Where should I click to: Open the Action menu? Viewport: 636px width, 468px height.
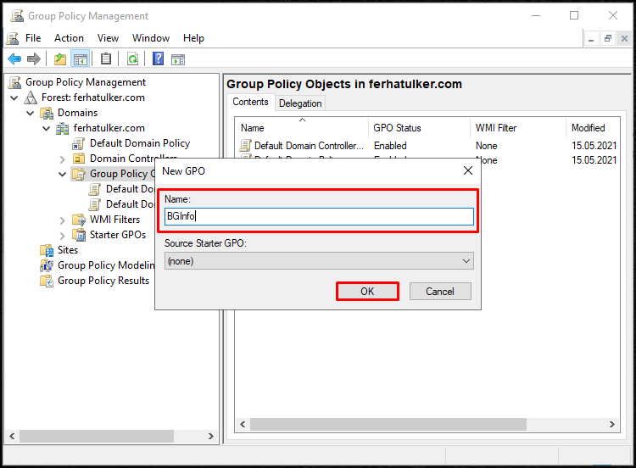tap(69, 38)
